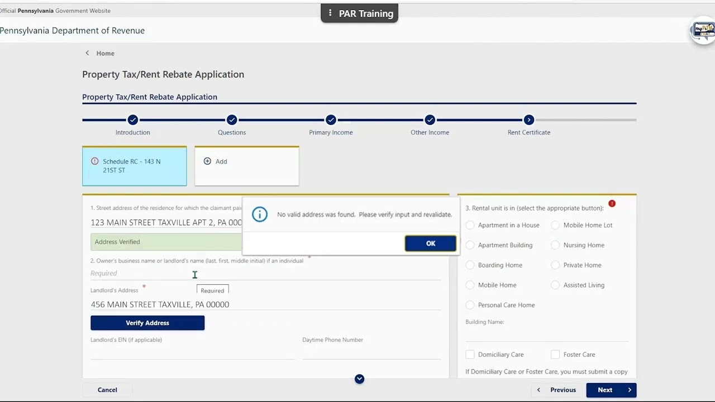Open the Schedule RC - 143 N 21ST ST tab
Image resolution: width=715 pixels, height=402 pixels.
(x=135, y=166)
